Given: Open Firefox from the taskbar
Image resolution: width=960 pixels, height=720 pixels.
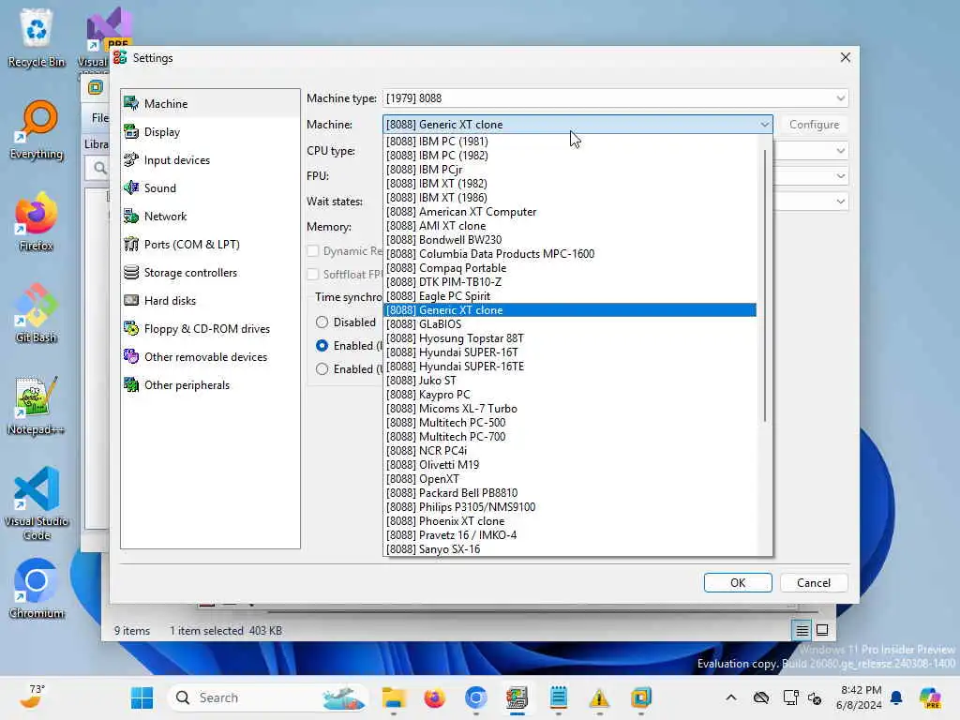Looking at the screenshot, I should click(435, 697).
